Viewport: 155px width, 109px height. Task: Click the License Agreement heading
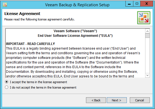[22, 14]
